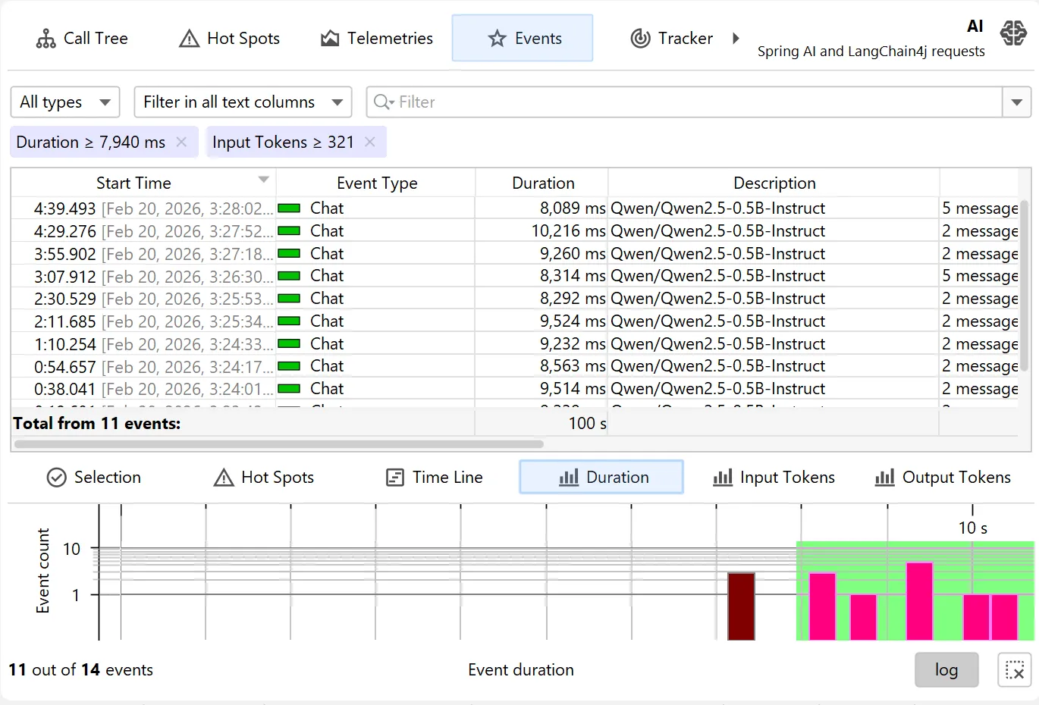Switch to the Events tab
This screenshot has height=705, width=1039.
click(x=522, y=38)
